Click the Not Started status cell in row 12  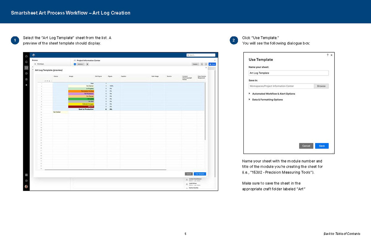pyautogui.click(x=60, y=112)
